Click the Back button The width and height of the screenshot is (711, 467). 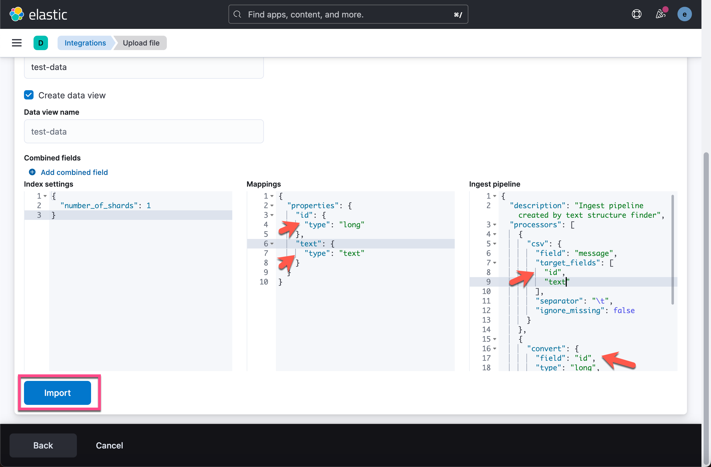[43, 445]
